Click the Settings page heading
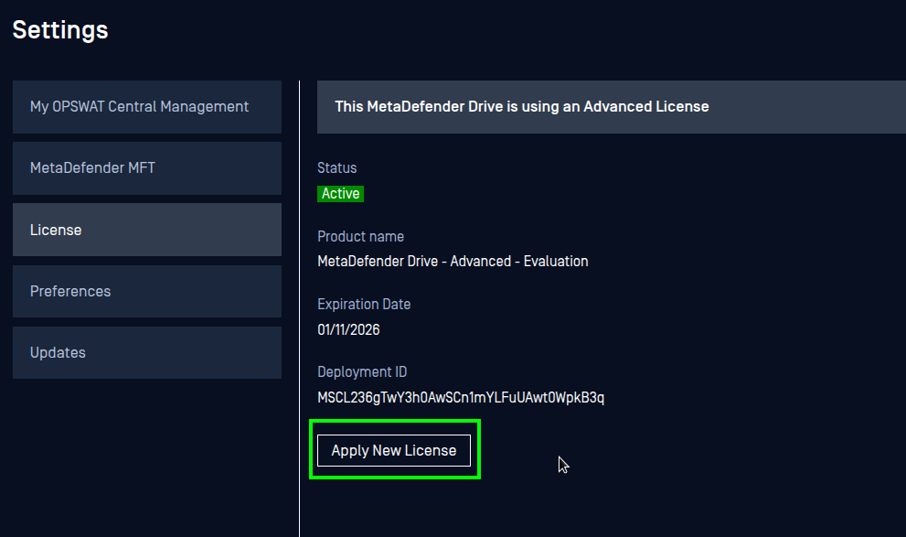Screen dimensions: 906x537 59,29
